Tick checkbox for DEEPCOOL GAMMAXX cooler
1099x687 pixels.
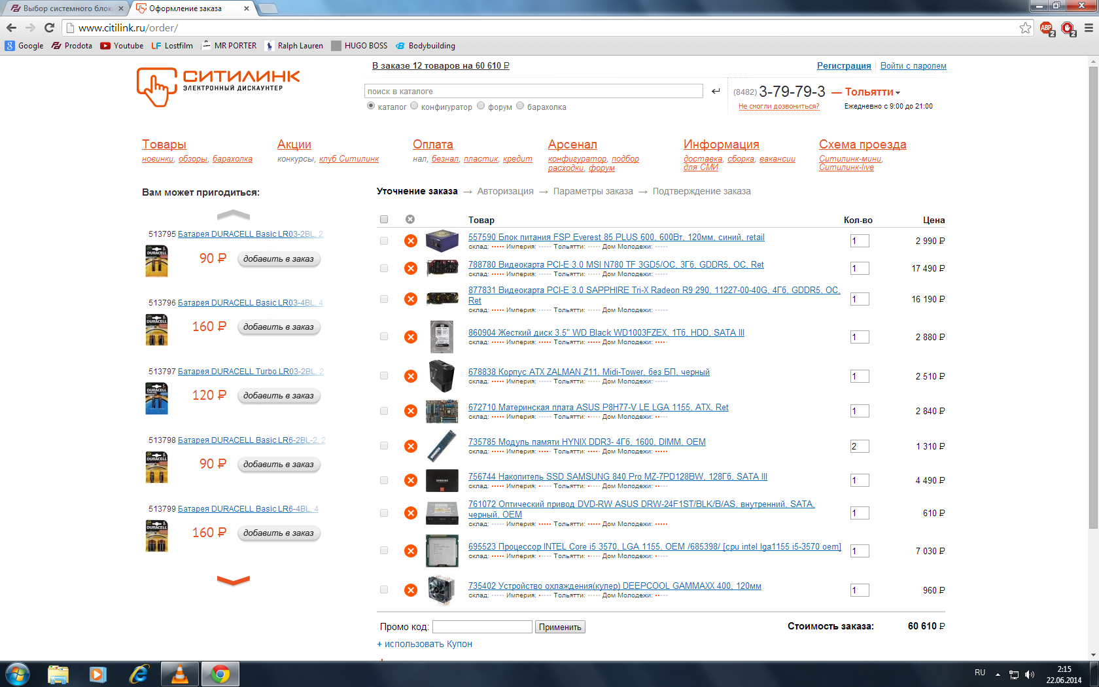(384, 590)
